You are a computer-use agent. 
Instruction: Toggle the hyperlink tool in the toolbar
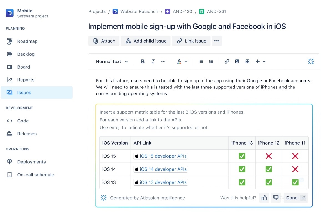click(227, 61)
